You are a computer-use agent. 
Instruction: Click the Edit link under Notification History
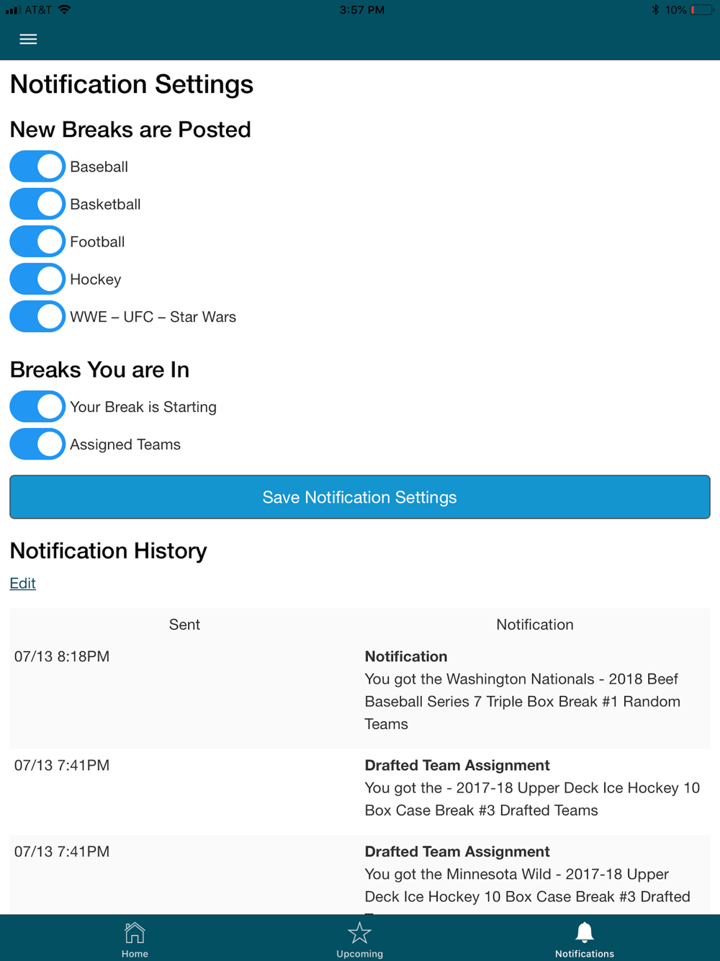click(22, 583)
